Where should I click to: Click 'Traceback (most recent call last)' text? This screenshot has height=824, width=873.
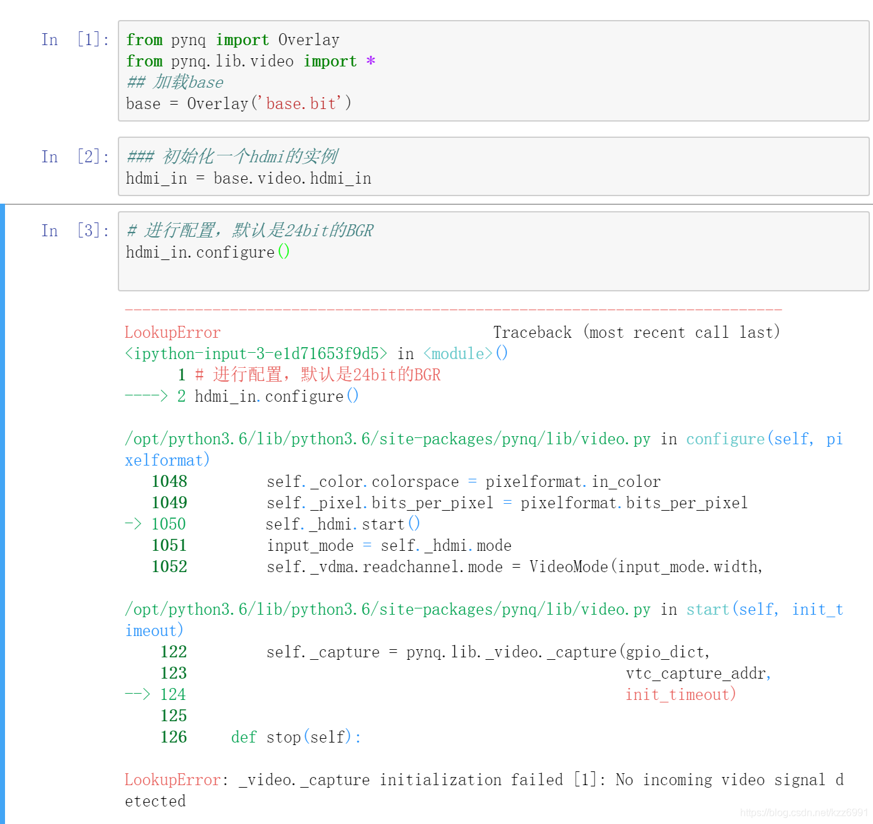coord(637,332)
